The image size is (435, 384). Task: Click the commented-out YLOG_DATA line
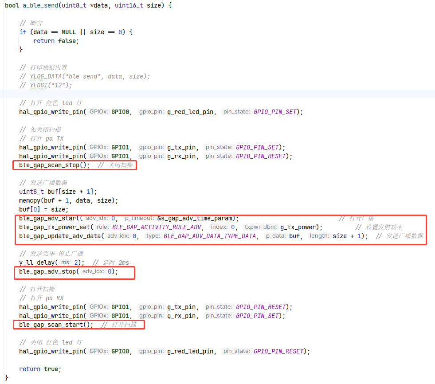point(84,76)
